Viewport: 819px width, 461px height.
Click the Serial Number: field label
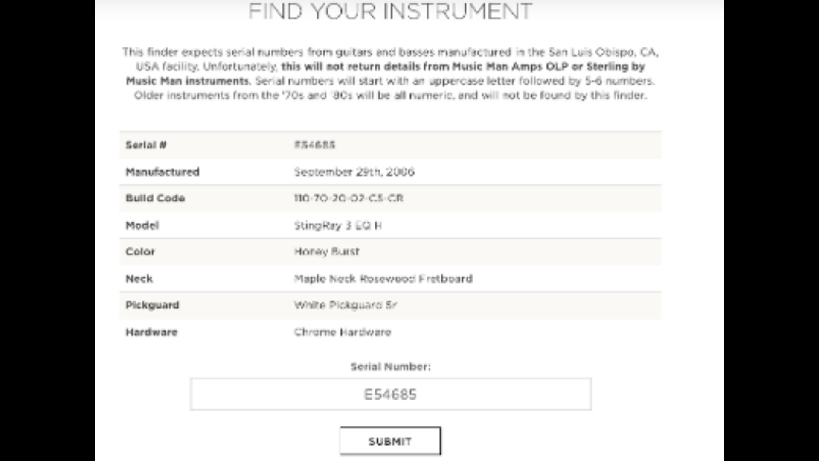(x=391, y=367)
